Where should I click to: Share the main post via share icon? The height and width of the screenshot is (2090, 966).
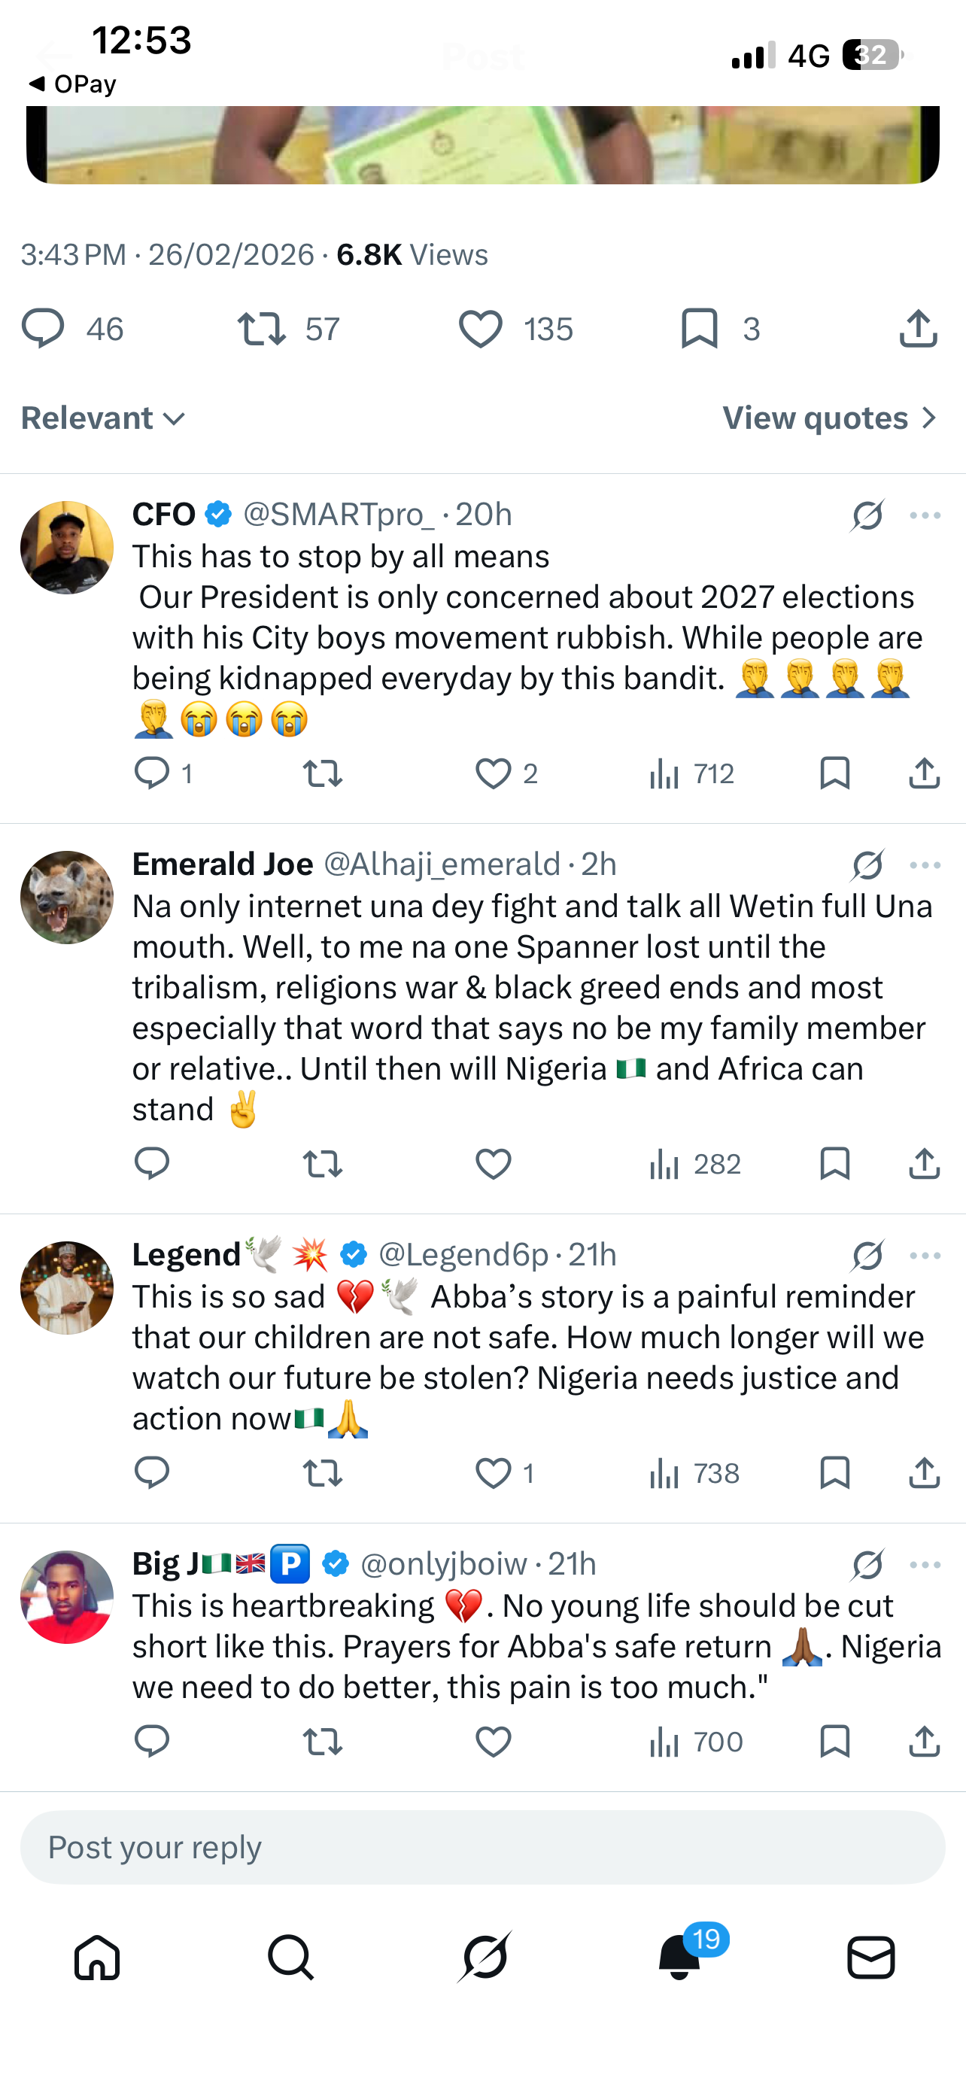click(918, 329)
